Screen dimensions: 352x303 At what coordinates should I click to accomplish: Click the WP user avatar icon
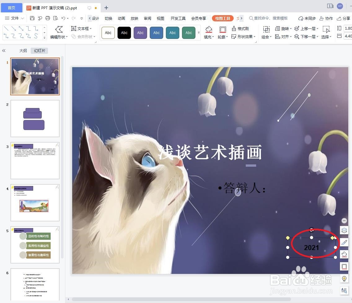pos(340,6)
